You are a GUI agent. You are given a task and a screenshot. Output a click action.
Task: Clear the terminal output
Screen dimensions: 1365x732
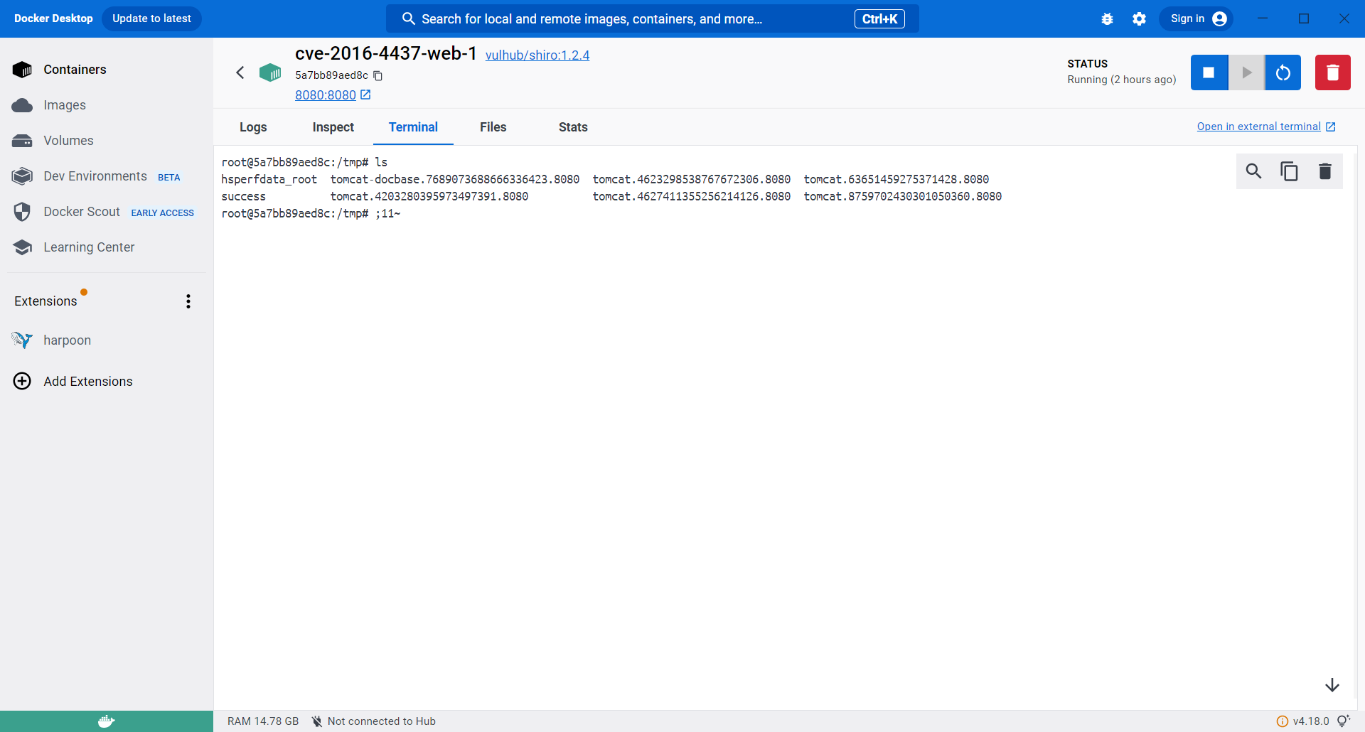pyautogui.click(x=1325, y=171)
